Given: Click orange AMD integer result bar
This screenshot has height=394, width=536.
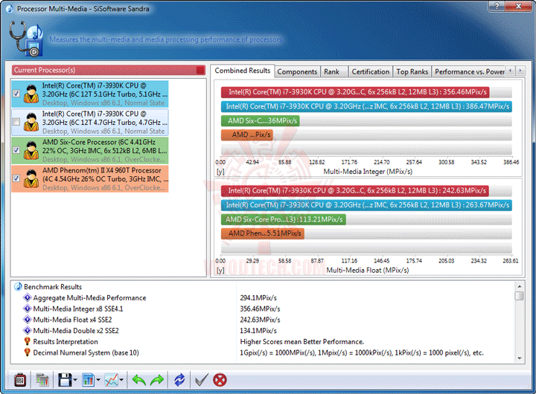Looking at the screenshot, I should [247, 135].
